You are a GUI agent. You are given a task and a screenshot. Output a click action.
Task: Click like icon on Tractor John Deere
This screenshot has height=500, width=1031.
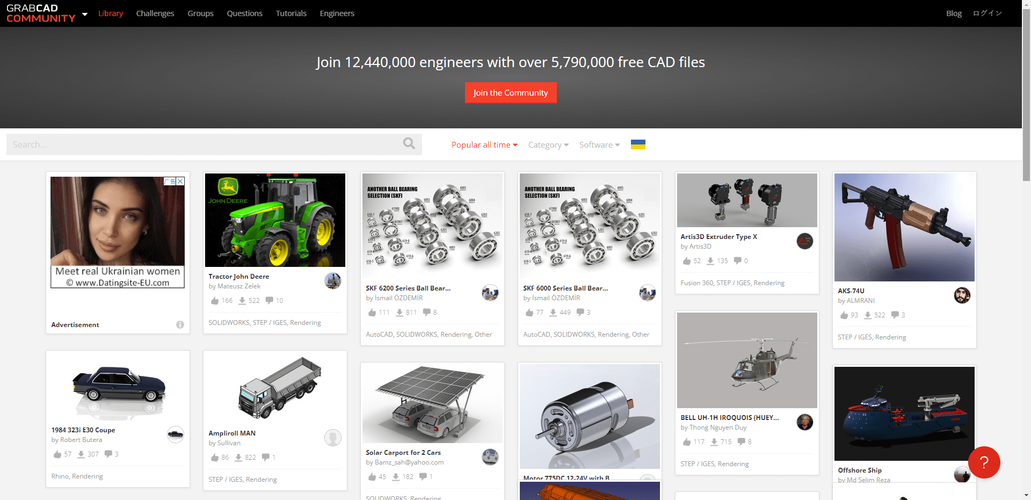(215, 301)
